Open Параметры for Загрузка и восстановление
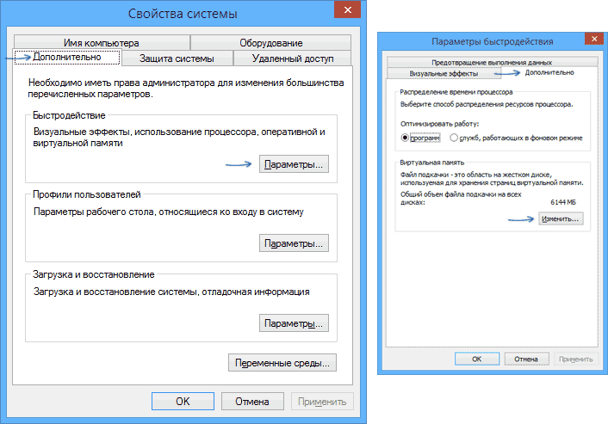 pyautogui.click(x=294, y=323)
